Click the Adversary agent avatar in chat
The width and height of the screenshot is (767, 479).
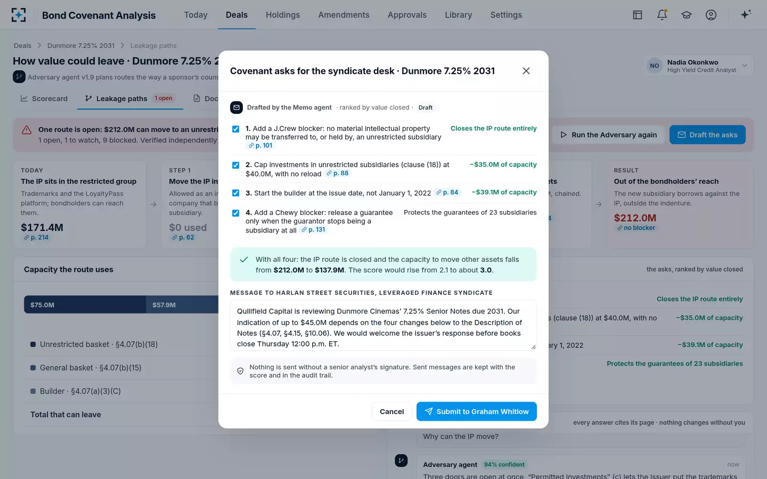[402, 460]
